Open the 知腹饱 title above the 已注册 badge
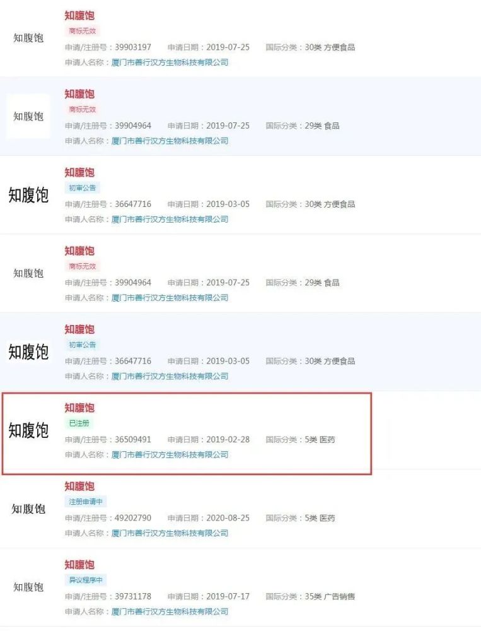The width and height of the screenshot is (481, 631). [79, 408]
